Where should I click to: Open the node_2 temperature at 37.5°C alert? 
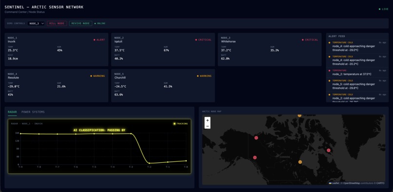tap(357, 73)
